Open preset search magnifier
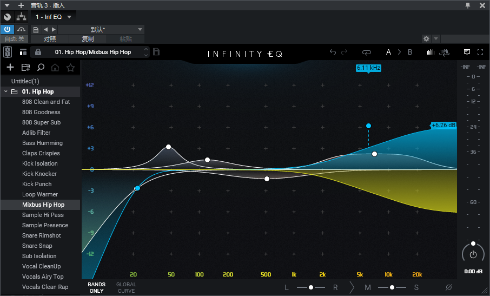The image size is (490, 296). (x=41, y=67)
